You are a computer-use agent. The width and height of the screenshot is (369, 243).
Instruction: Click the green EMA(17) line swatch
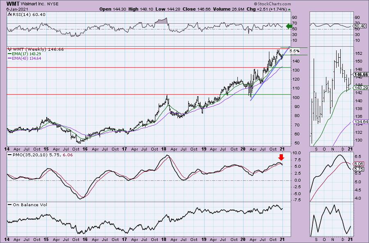(x=10, y=54)
